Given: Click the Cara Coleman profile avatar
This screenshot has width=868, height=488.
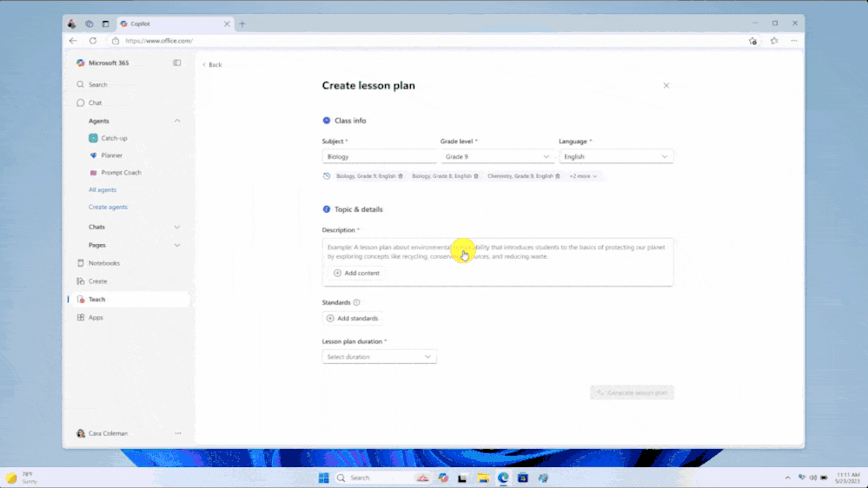Looking at the screenshot, I should 81,433.
